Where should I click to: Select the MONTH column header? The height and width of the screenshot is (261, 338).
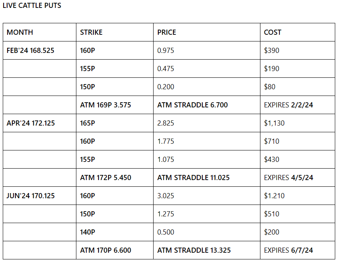[20, 32]
